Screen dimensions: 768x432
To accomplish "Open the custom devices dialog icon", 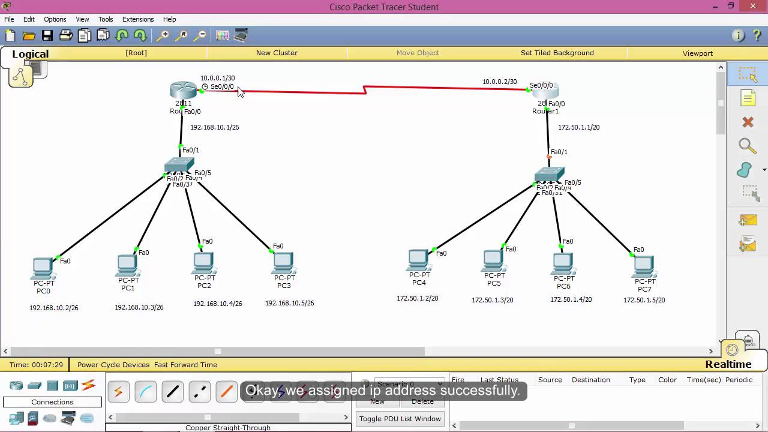I will click(x=241, y=35).
